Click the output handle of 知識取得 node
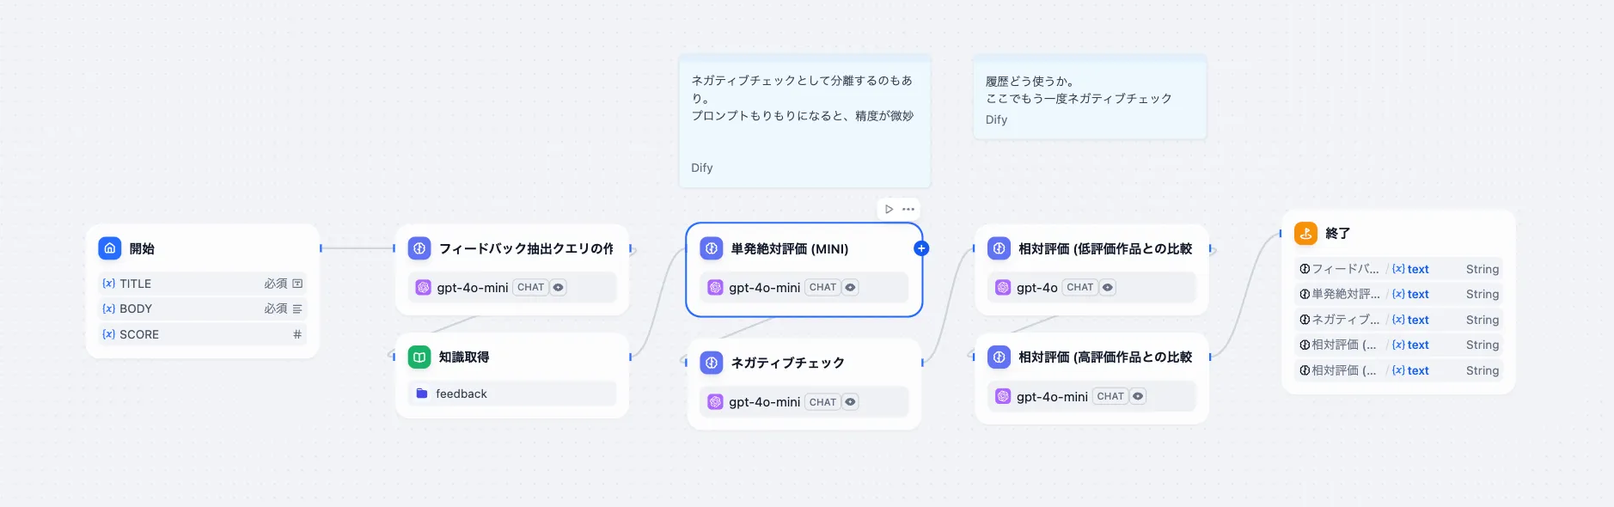This screenshot has height=507, width=1614. (631, 357)
